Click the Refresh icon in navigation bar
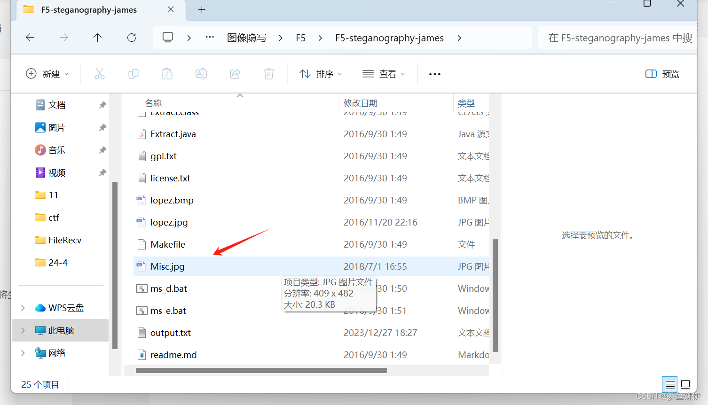Viewport: 708px width, 405px height. point(131,38)
